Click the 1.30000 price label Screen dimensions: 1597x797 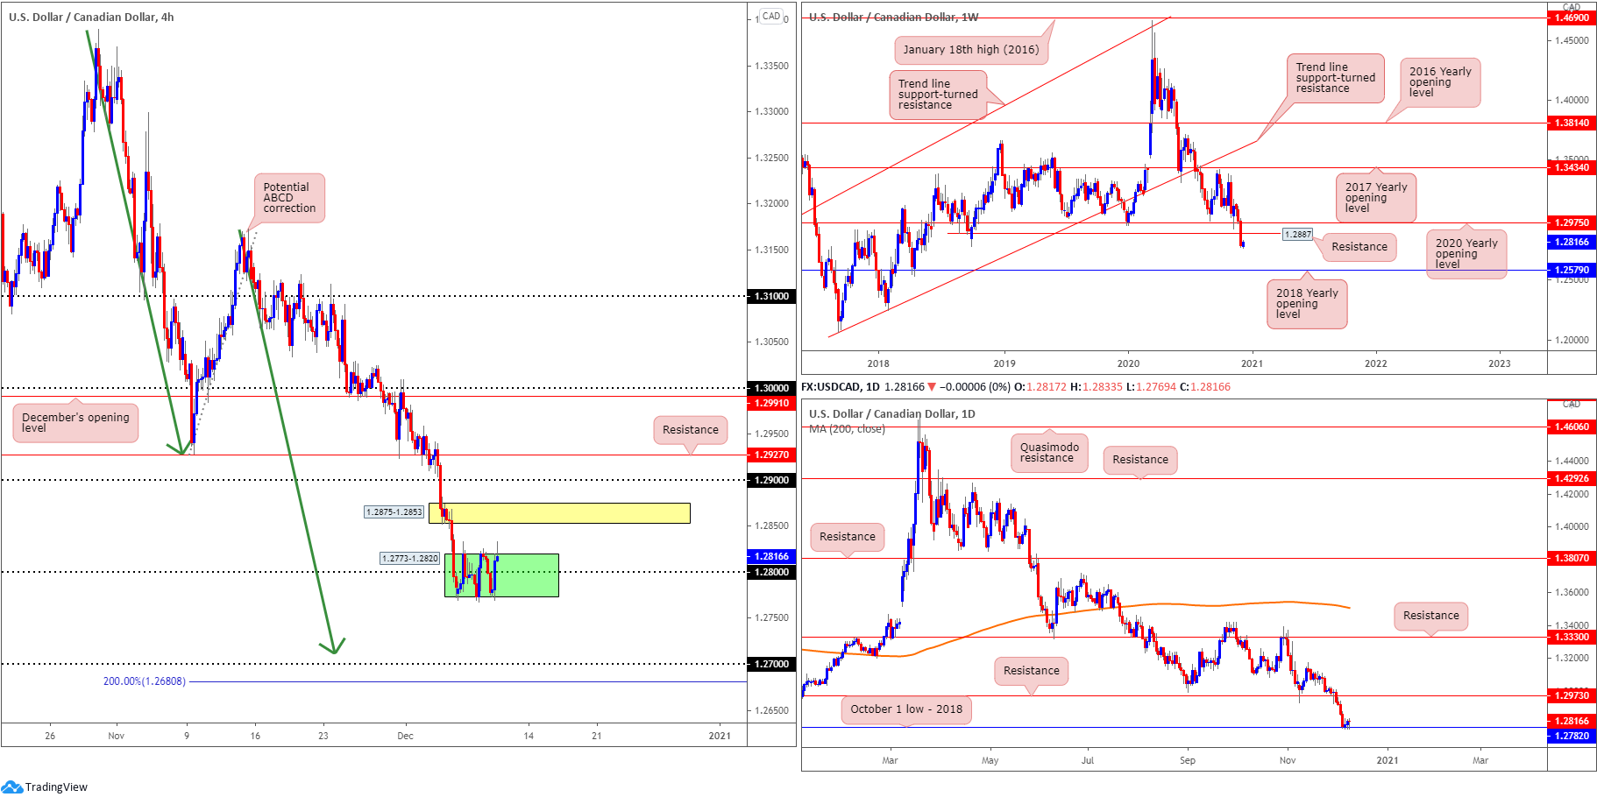771,388
